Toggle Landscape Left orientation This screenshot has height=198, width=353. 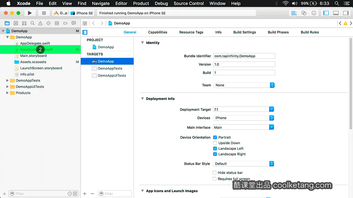215,148
